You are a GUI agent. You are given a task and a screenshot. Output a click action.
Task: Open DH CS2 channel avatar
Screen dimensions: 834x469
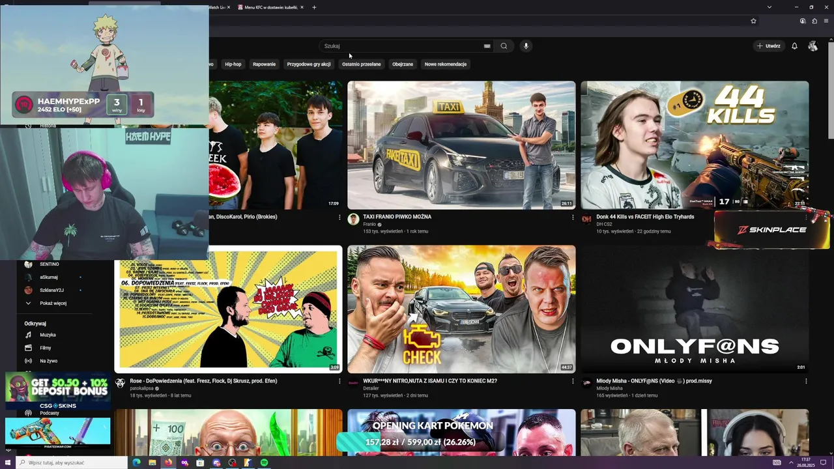tap(586, 220)
